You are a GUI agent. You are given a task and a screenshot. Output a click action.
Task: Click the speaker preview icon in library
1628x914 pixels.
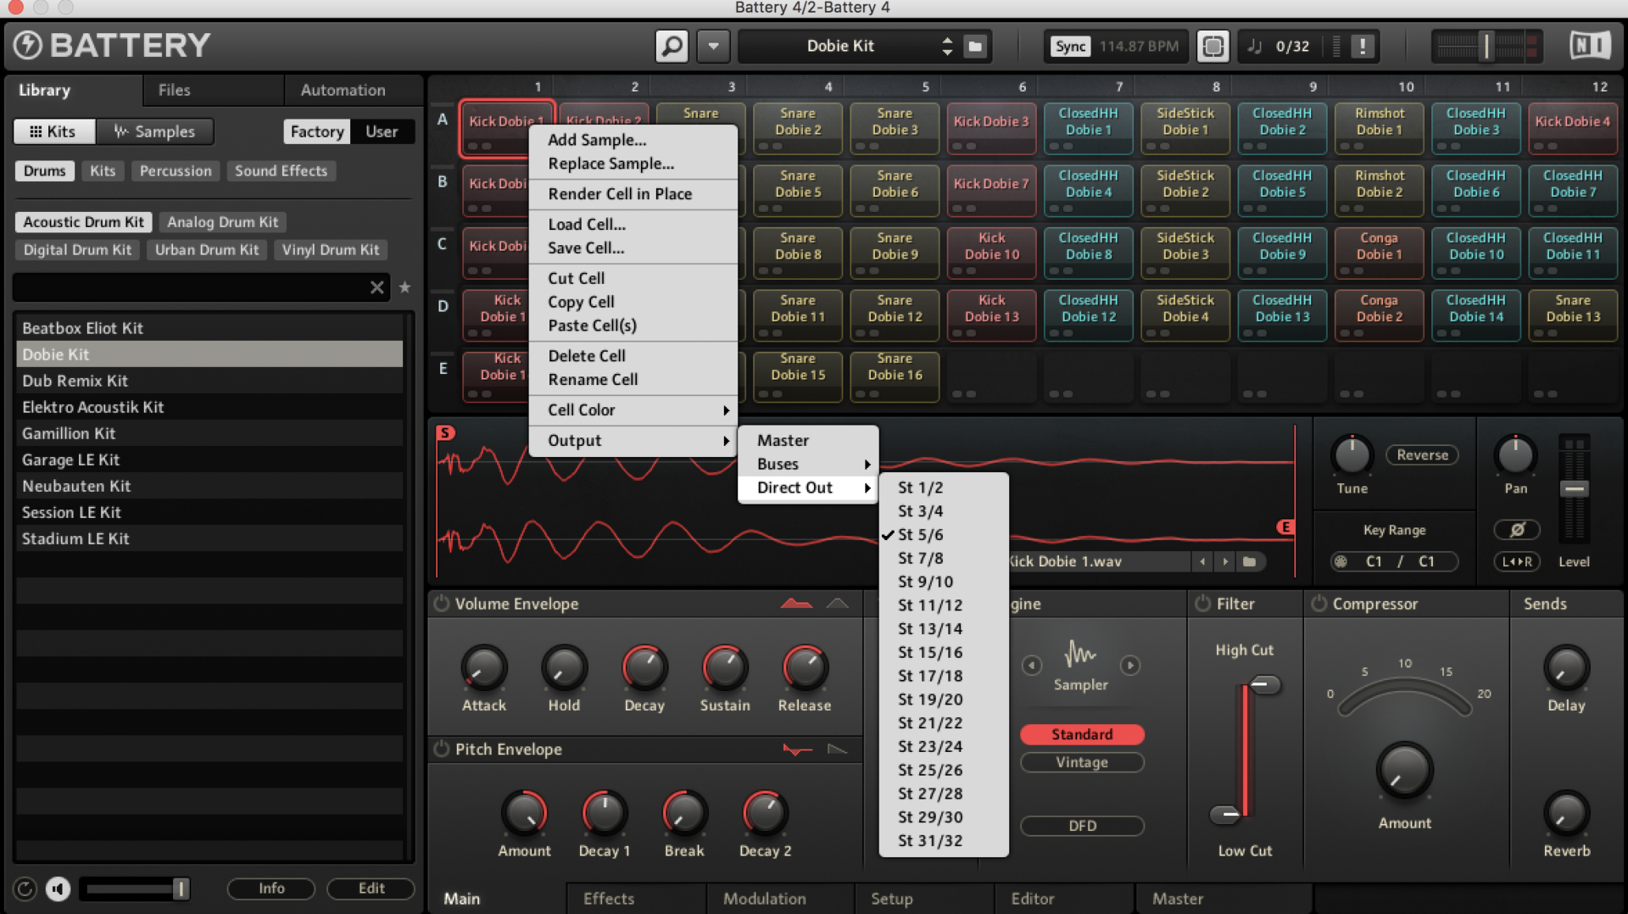coord(58,888)
